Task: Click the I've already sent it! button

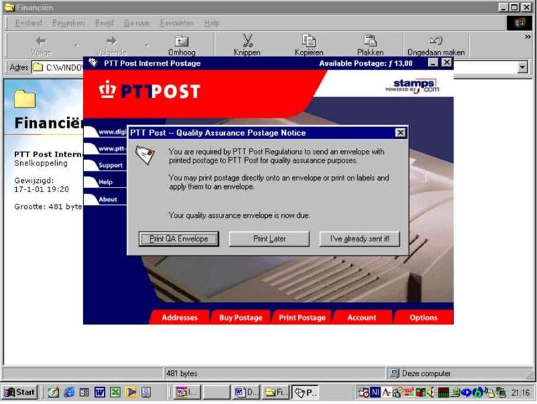Action: (x=360, y=239)
